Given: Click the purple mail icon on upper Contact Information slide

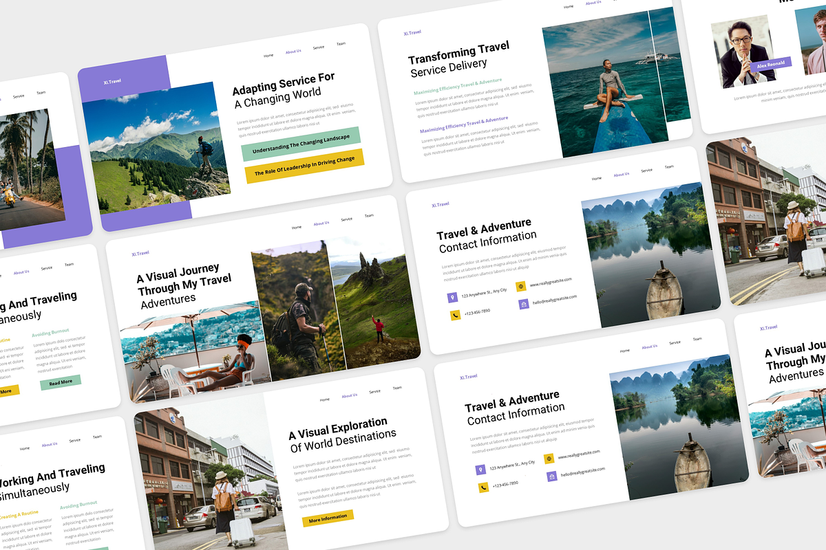Looking at the screenshot, I should (x=524, y=304).
